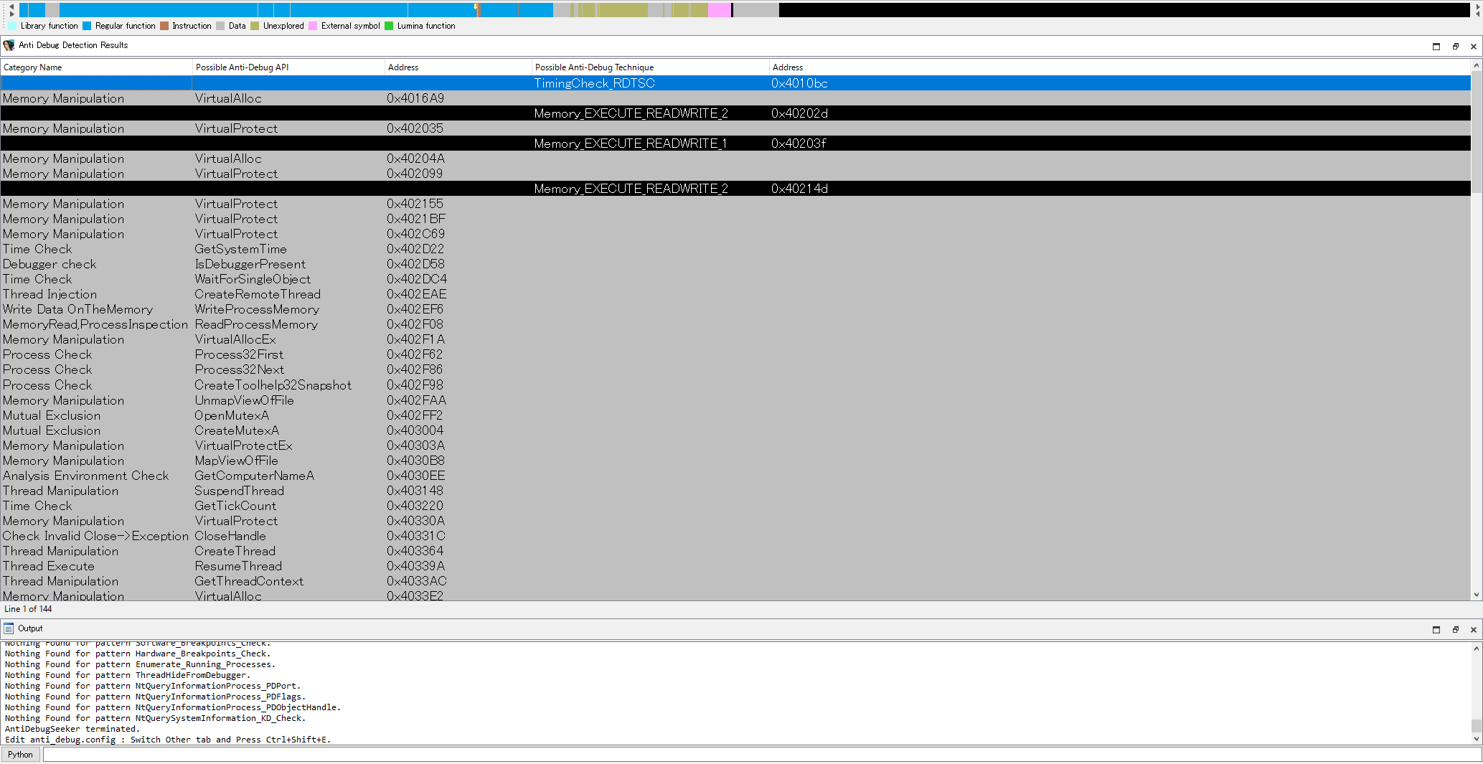Select the CloseHandle row
The image size is (1483, 764).
pyautogui.click(x=735, y=536)
